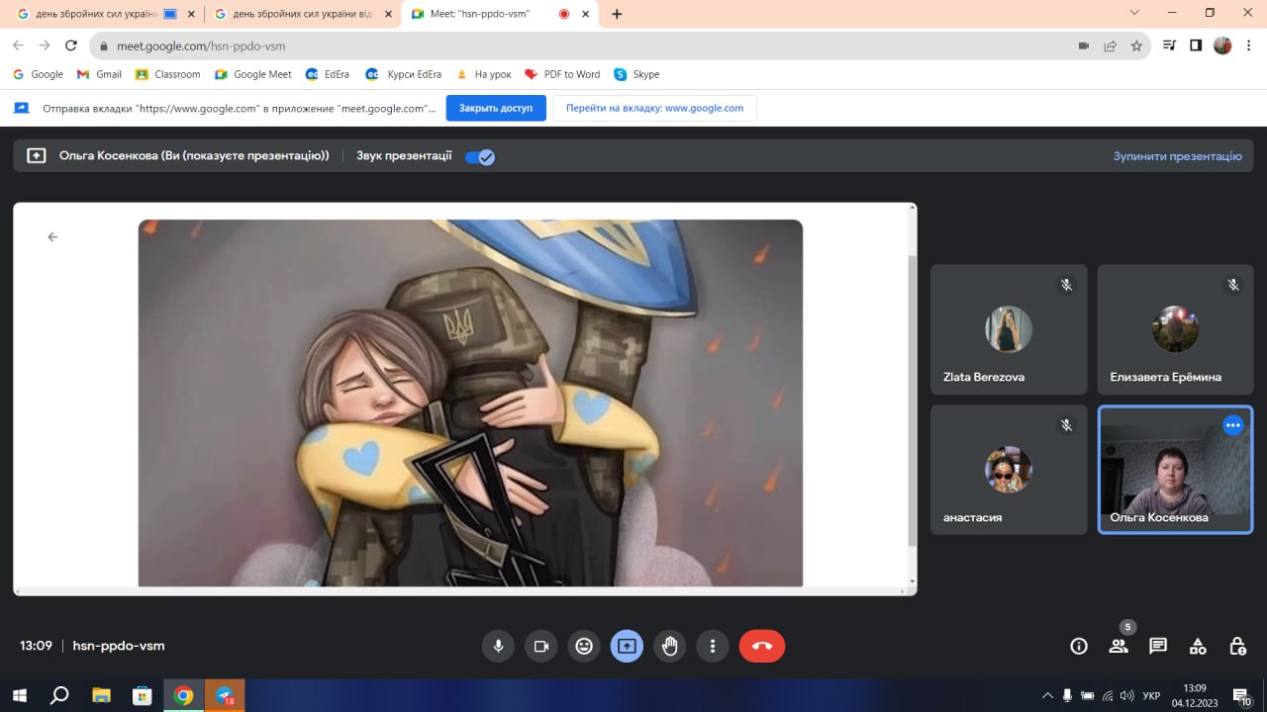Open host controls lock icon
This screenshot has width=1267, height=712.
pos(1237,646)
